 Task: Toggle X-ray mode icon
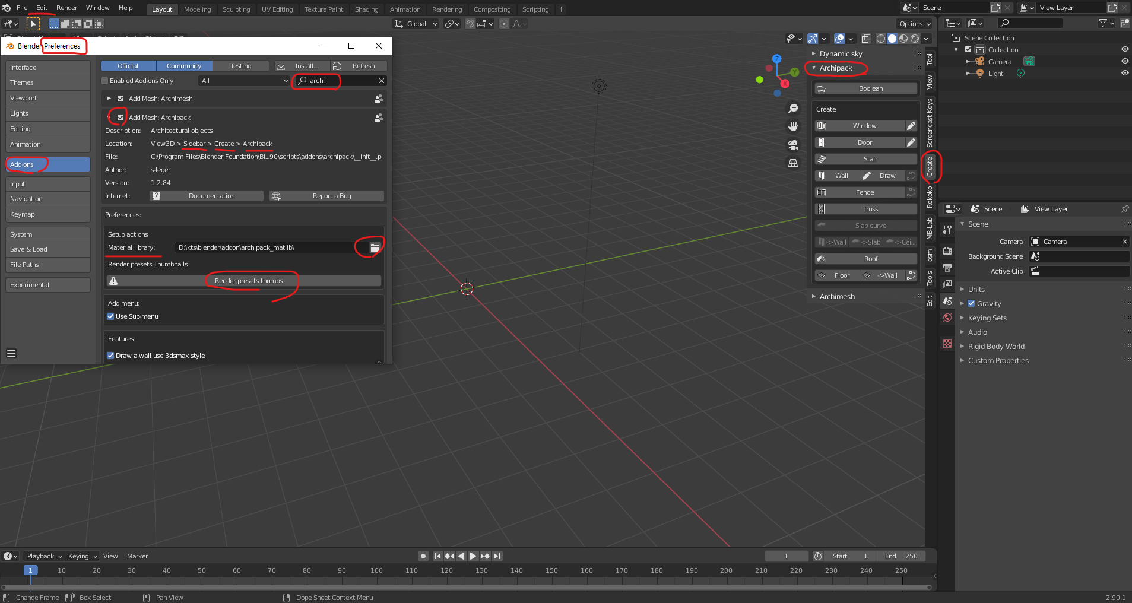865,39
